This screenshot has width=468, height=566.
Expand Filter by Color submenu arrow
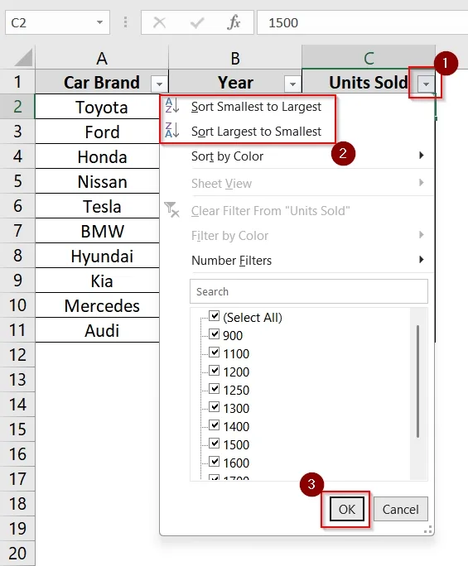click(x=422, y=235)
